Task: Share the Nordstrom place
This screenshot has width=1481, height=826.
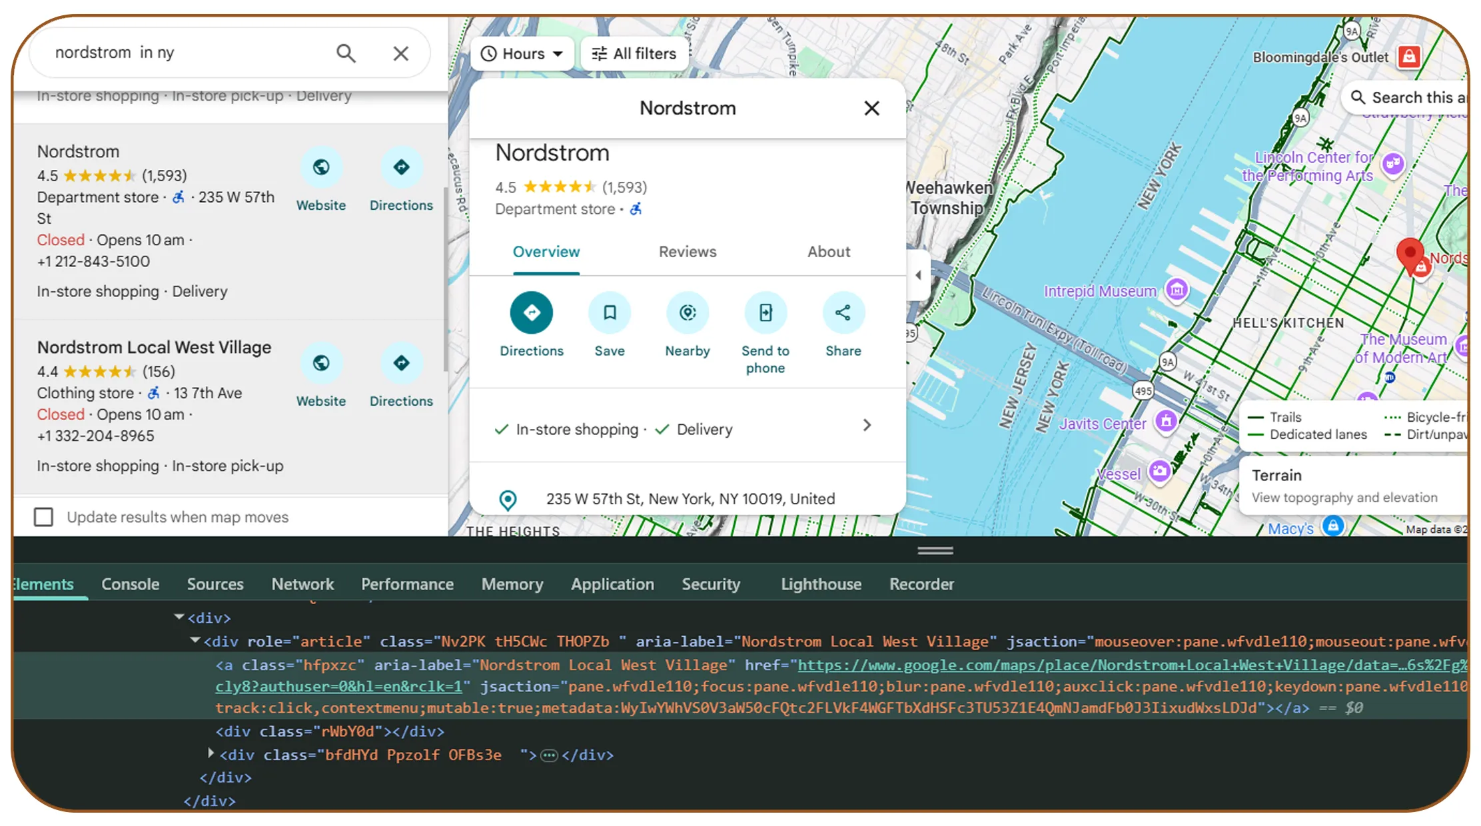Action: 843,312
